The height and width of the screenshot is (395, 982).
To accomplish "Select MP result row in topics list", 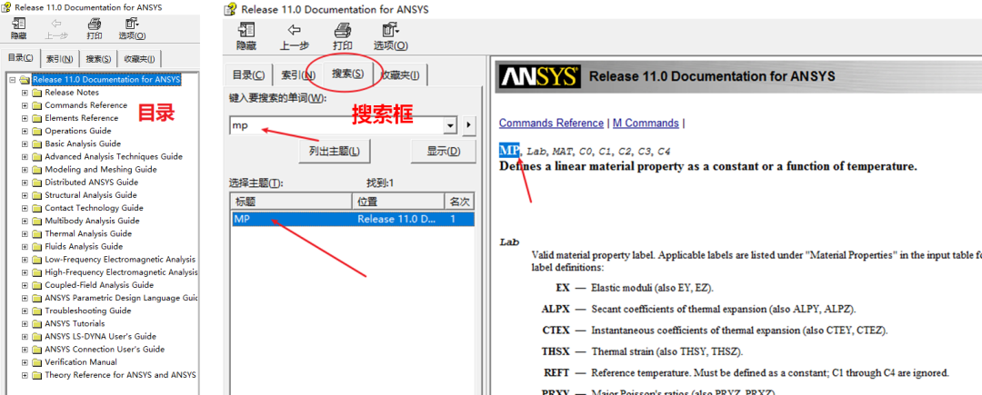I will (353, 220).
